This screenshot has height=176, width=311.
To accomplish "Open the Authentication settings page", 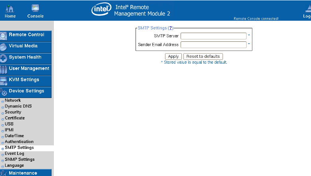I will pos(19,142).
